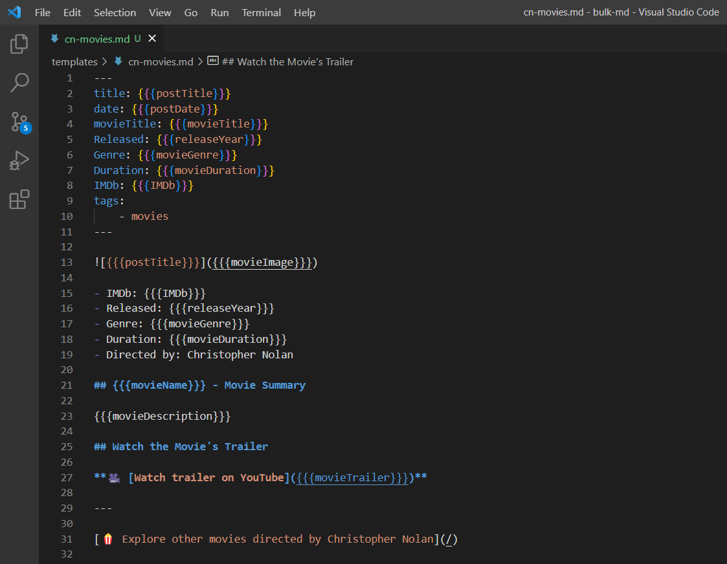Click 'Explore other movies directed by Christopher Nolan'
This screenshot has height=564, width=727.
pos(278,539)
